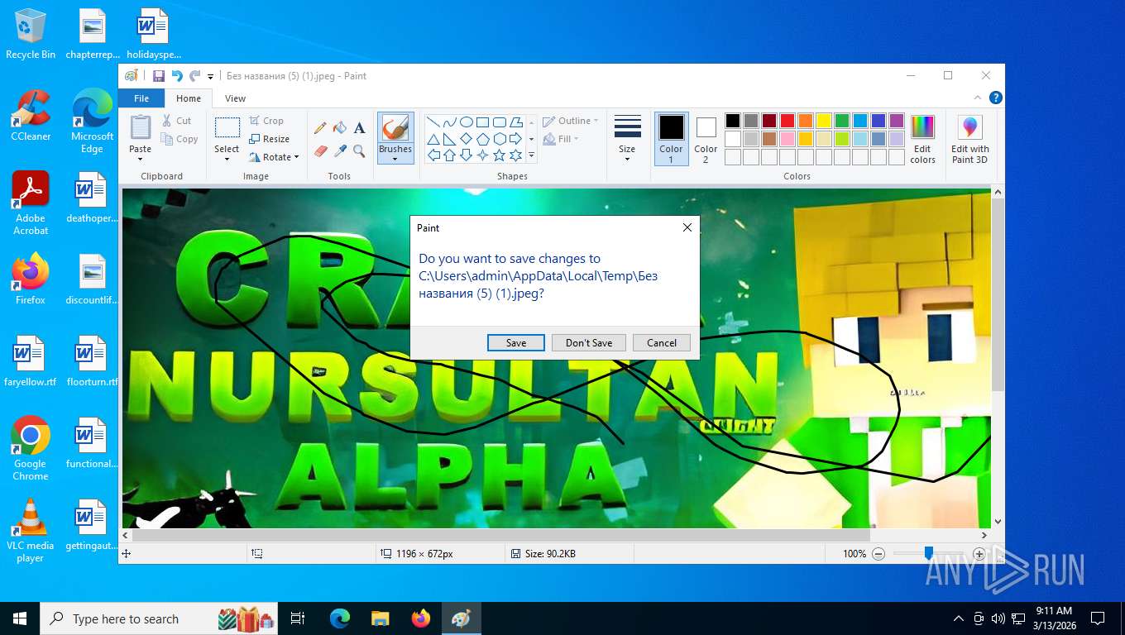Switch to the Home ribbon tab

click(189, 98)
